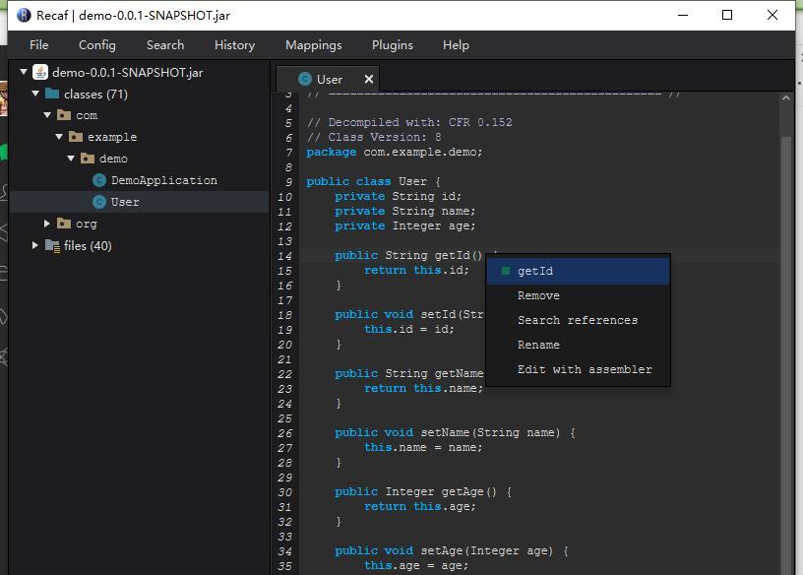Choose Search references in context menu
The width and height of the screenshot is (803, 575).
click(579, 320)
